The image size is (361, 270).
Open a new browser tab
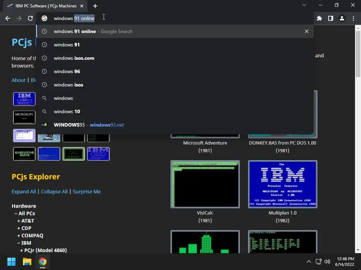[x=95, y=6]
